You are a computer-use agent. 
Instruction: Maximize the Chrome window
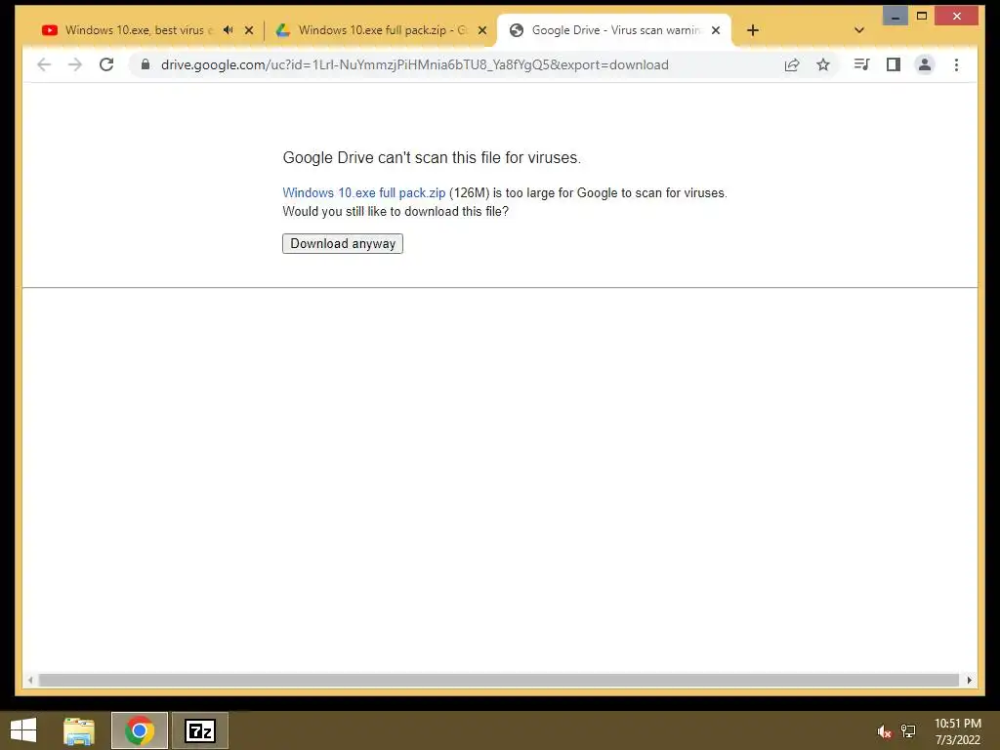click(x=922, y=16)
